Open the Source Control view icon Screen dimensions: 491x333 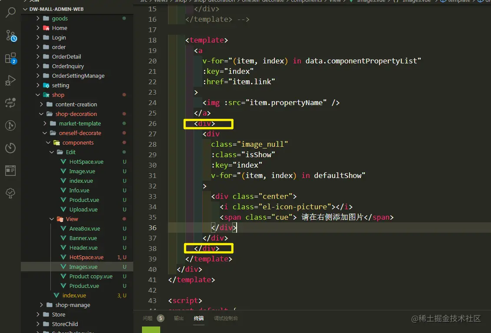click(11, 36)
